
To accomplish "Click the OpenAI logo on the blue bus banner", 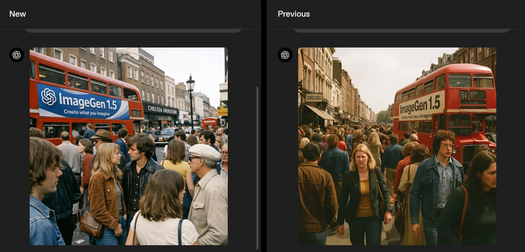I will 49,96.
